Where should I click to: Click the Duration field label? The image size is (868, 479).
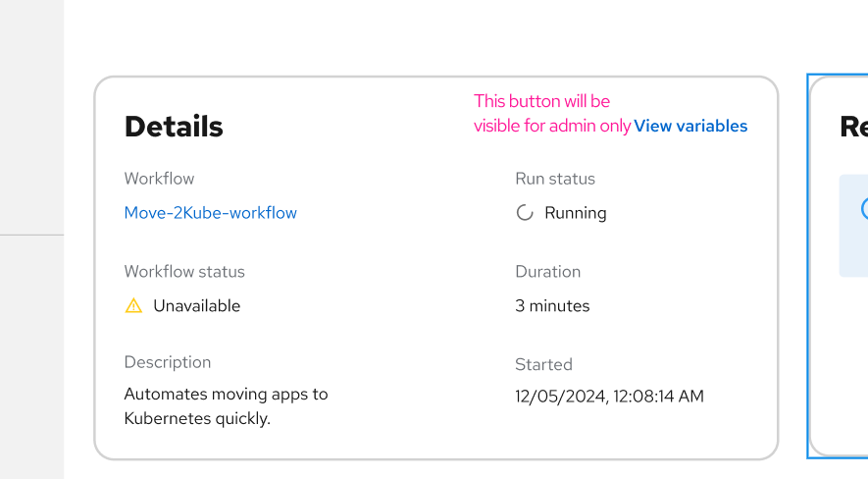coord(548,272)
